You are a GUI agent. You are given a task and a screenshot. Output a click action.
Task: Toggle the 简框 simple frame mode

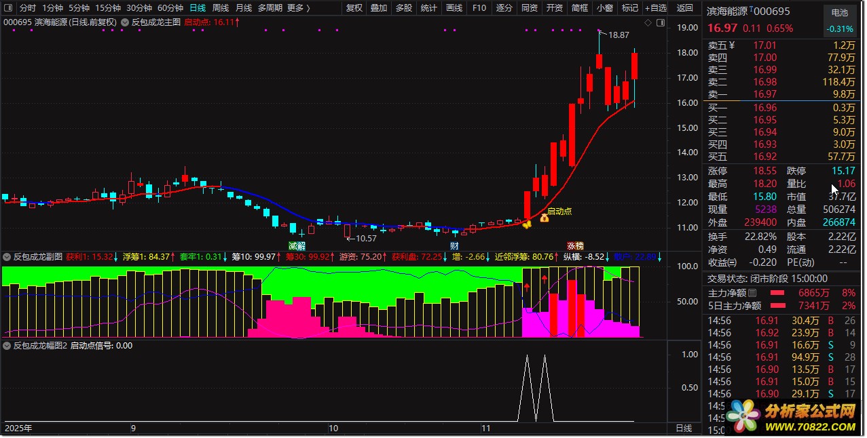[580, 8]
